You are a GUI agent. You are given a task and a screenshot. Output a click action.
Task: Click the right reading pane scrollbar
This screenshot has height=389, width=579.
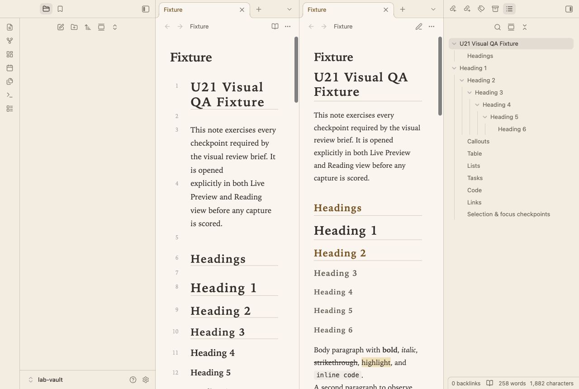point(440,76)
